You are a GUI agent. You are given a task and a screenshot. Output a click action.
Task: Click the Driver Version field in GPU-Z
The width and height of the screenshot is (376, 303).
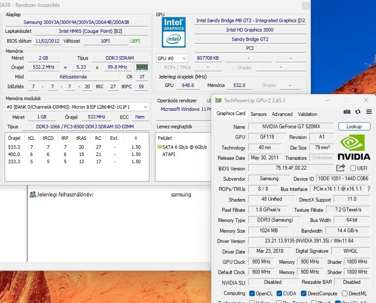309,241
